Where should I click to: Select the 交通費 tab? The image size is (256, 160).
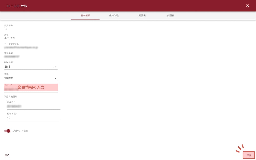click(x=171, y=16)
